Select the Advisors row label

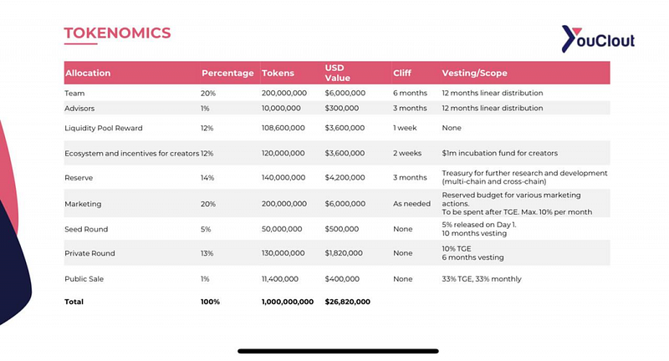click(x=79, y=109)
